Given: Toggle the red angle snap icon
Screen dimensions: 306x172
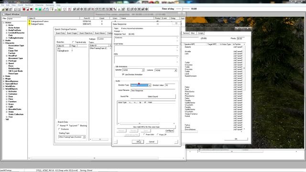Looking at the screenshot, I should point(28,9).
